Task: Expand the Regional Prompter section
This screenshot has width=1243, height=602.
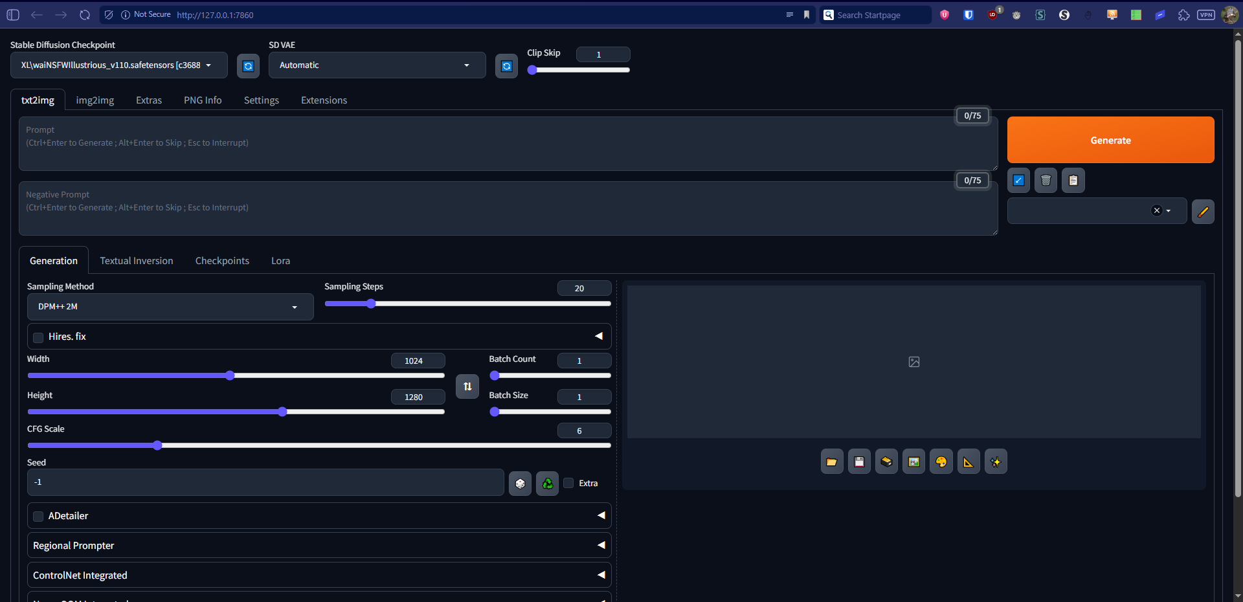Action: coord(319,546)
